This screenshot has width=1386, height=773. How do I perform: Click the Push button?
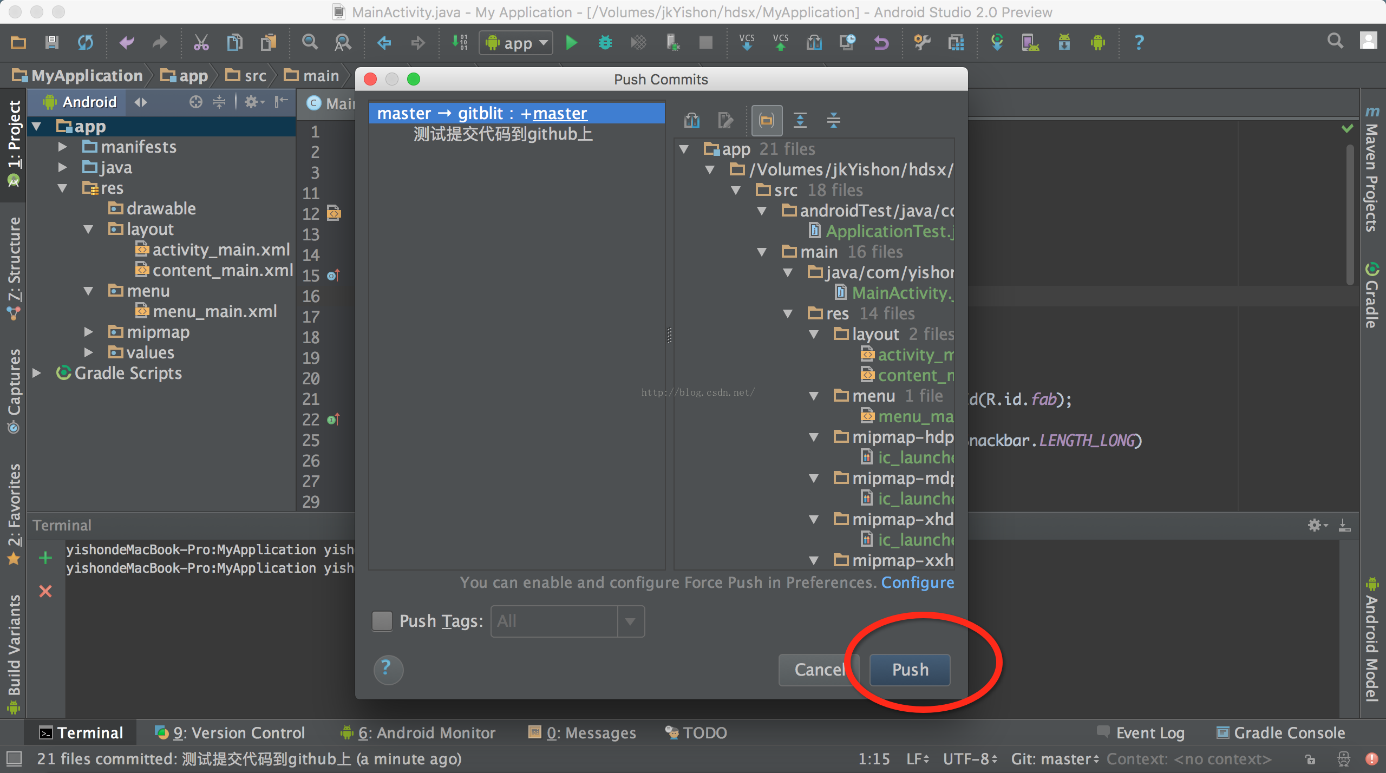click(x=910, y=670)
